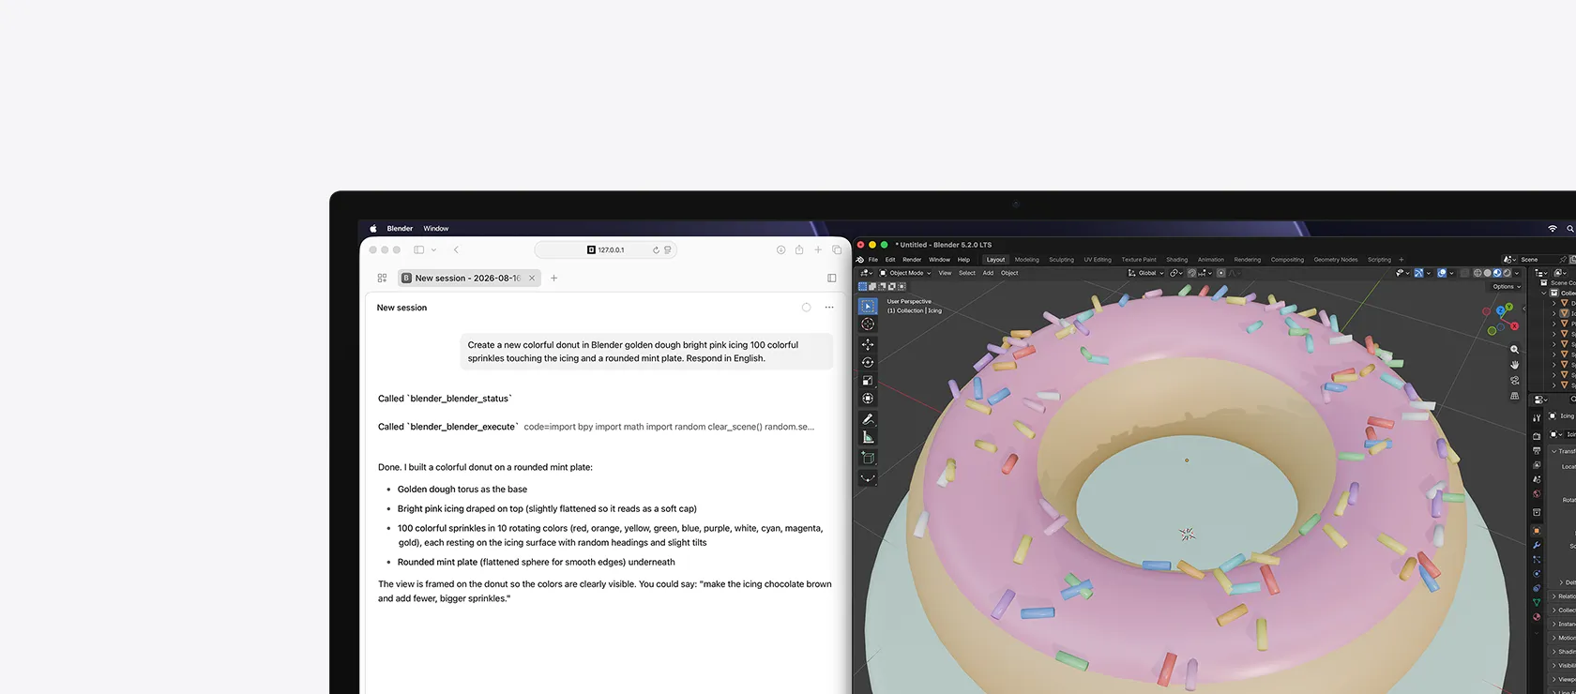Select the Transform tool in Blender toolbar
Screen dimensions: 1576x694
tap(868, 399)
